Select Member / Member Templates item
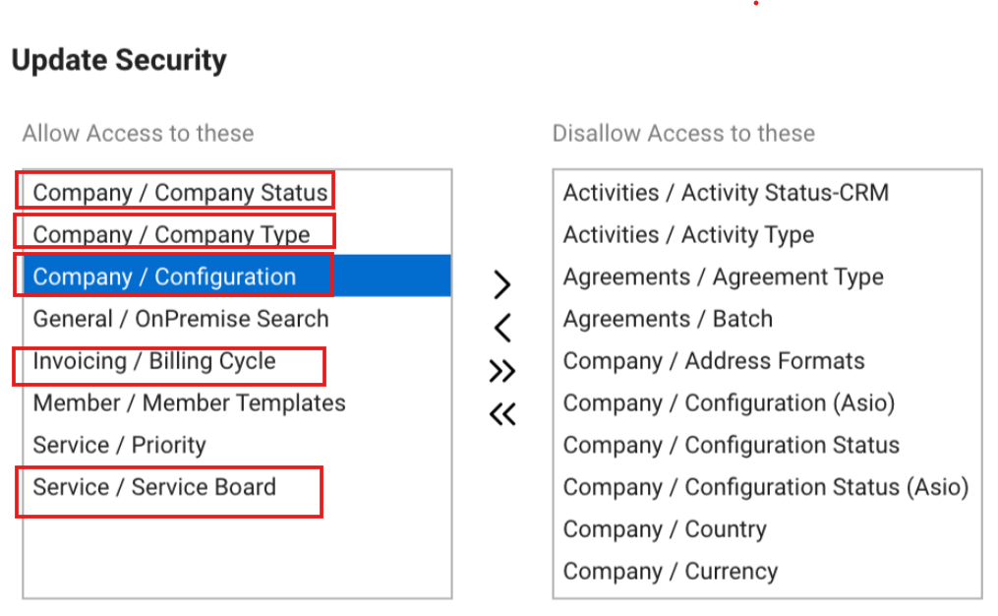 pyautogui.click(x=188, y=402)
